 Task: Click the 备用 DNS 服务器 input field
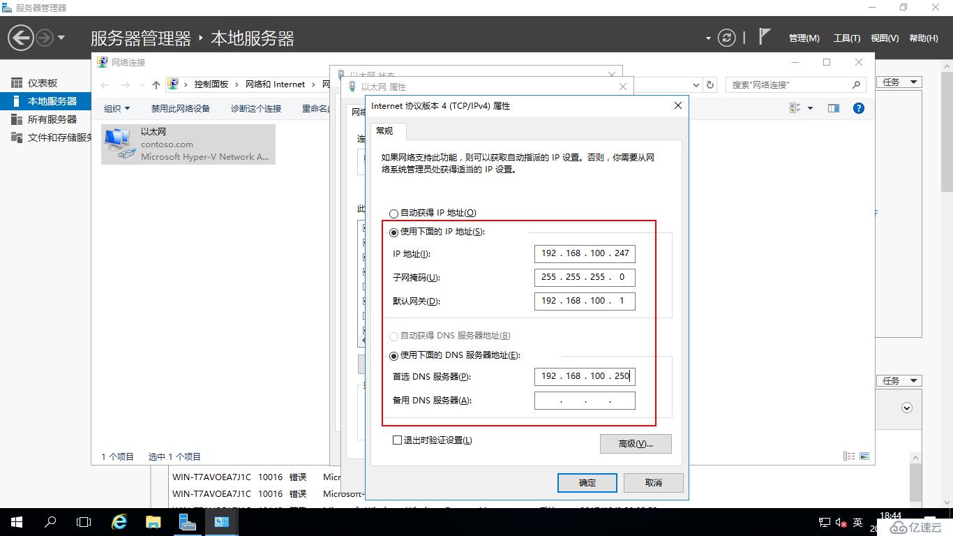coord(585,401)
